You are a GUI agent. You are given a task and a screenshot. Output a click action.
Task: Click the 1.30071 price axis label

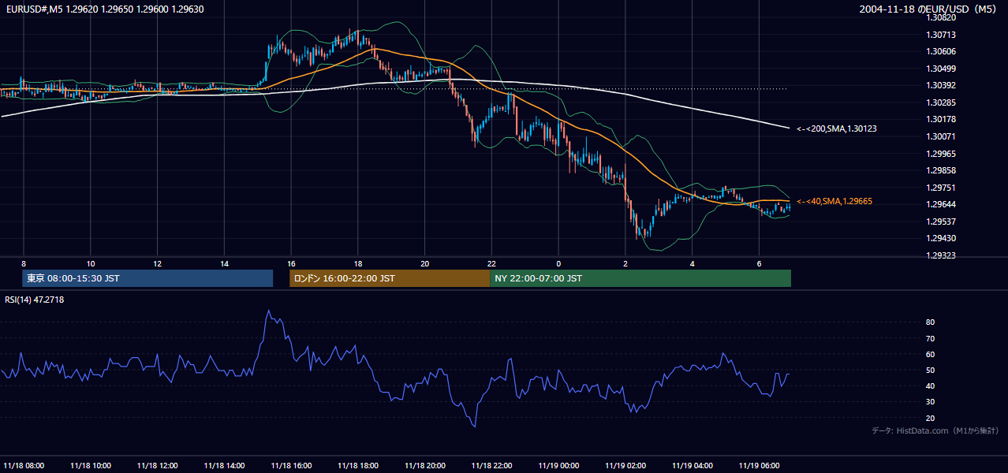tap(943, 136)
